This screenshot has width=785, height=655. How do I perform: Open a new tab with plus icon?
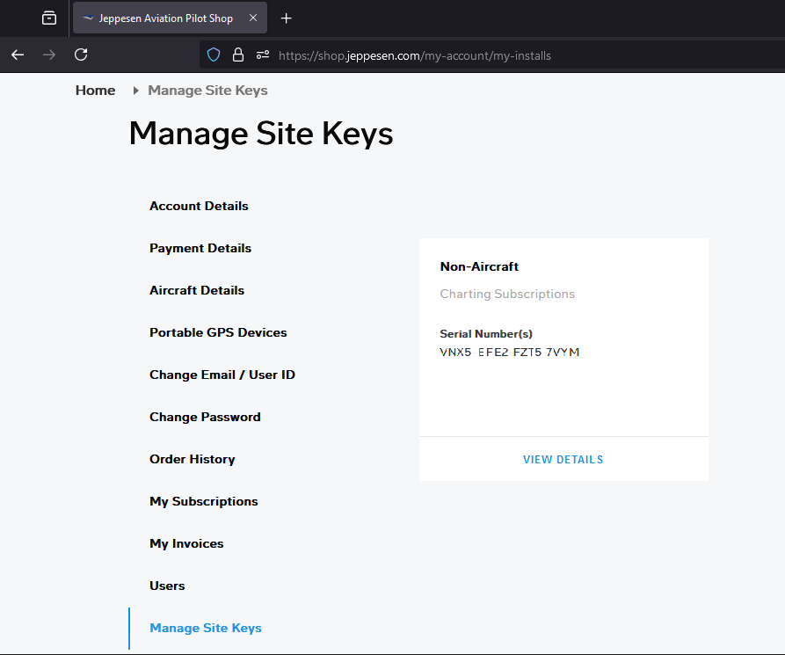pyautogui.click(x=286, y=18)
